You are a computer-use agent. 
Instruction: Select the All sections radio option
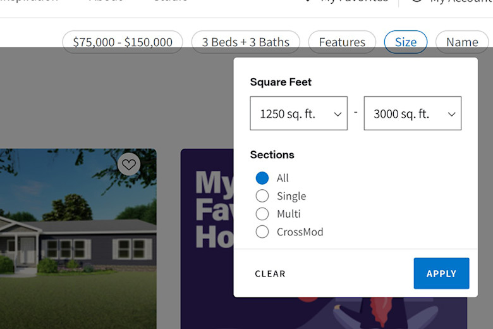pos(262,178)
